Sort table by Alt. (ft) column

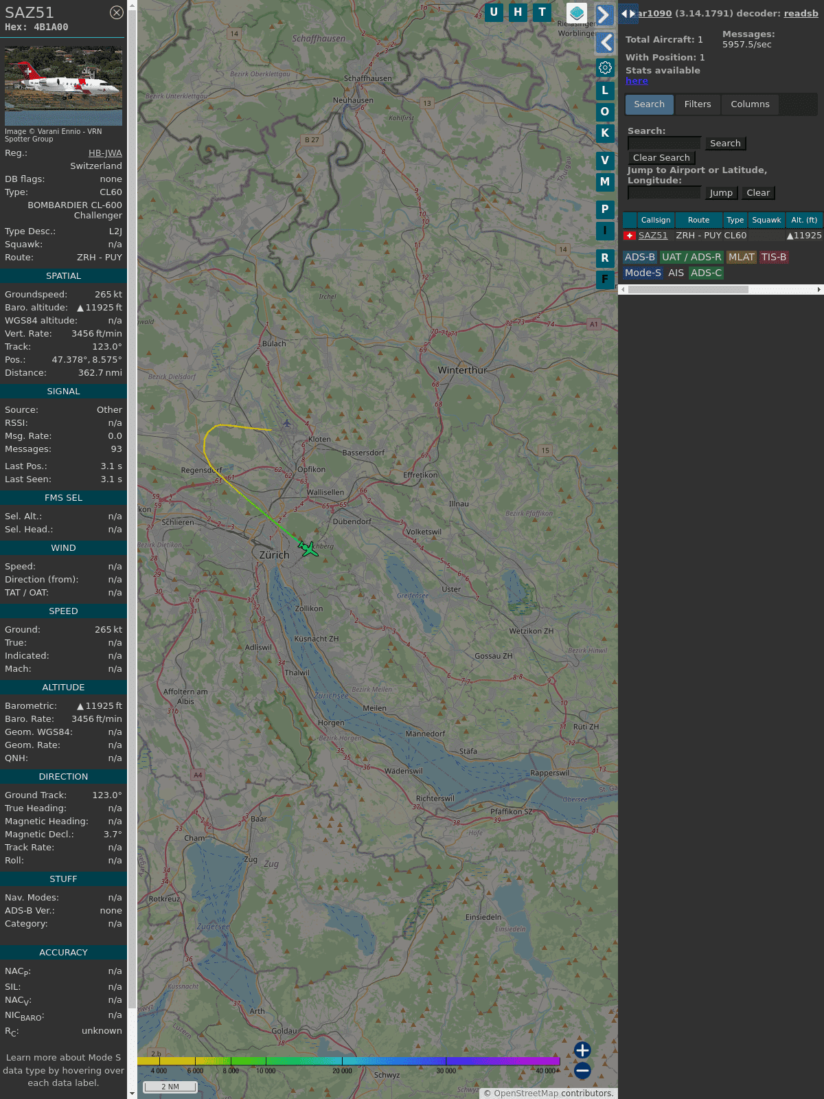[x=804, y=220]
